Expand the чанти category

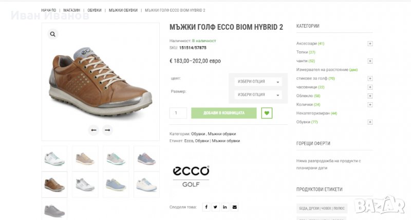point(370,61)
